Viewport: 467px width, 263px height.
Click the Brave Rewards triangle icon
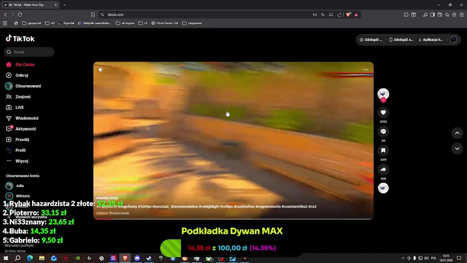tap(356, 15)
